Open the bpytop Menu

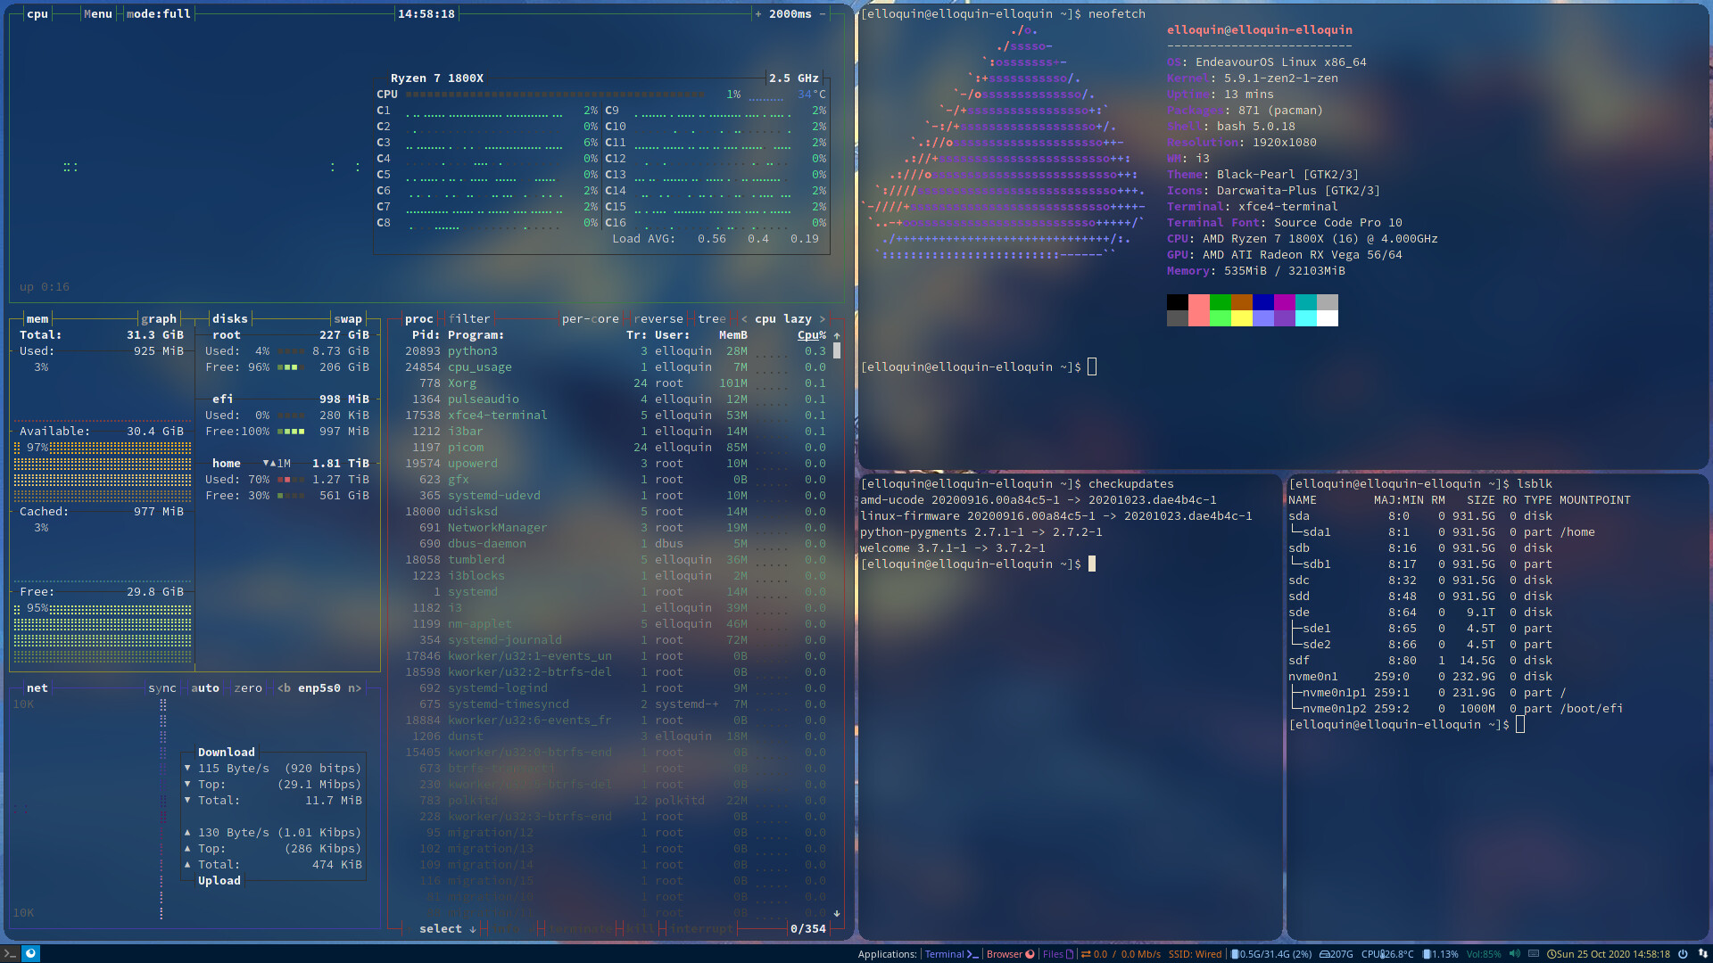point(96,13)
